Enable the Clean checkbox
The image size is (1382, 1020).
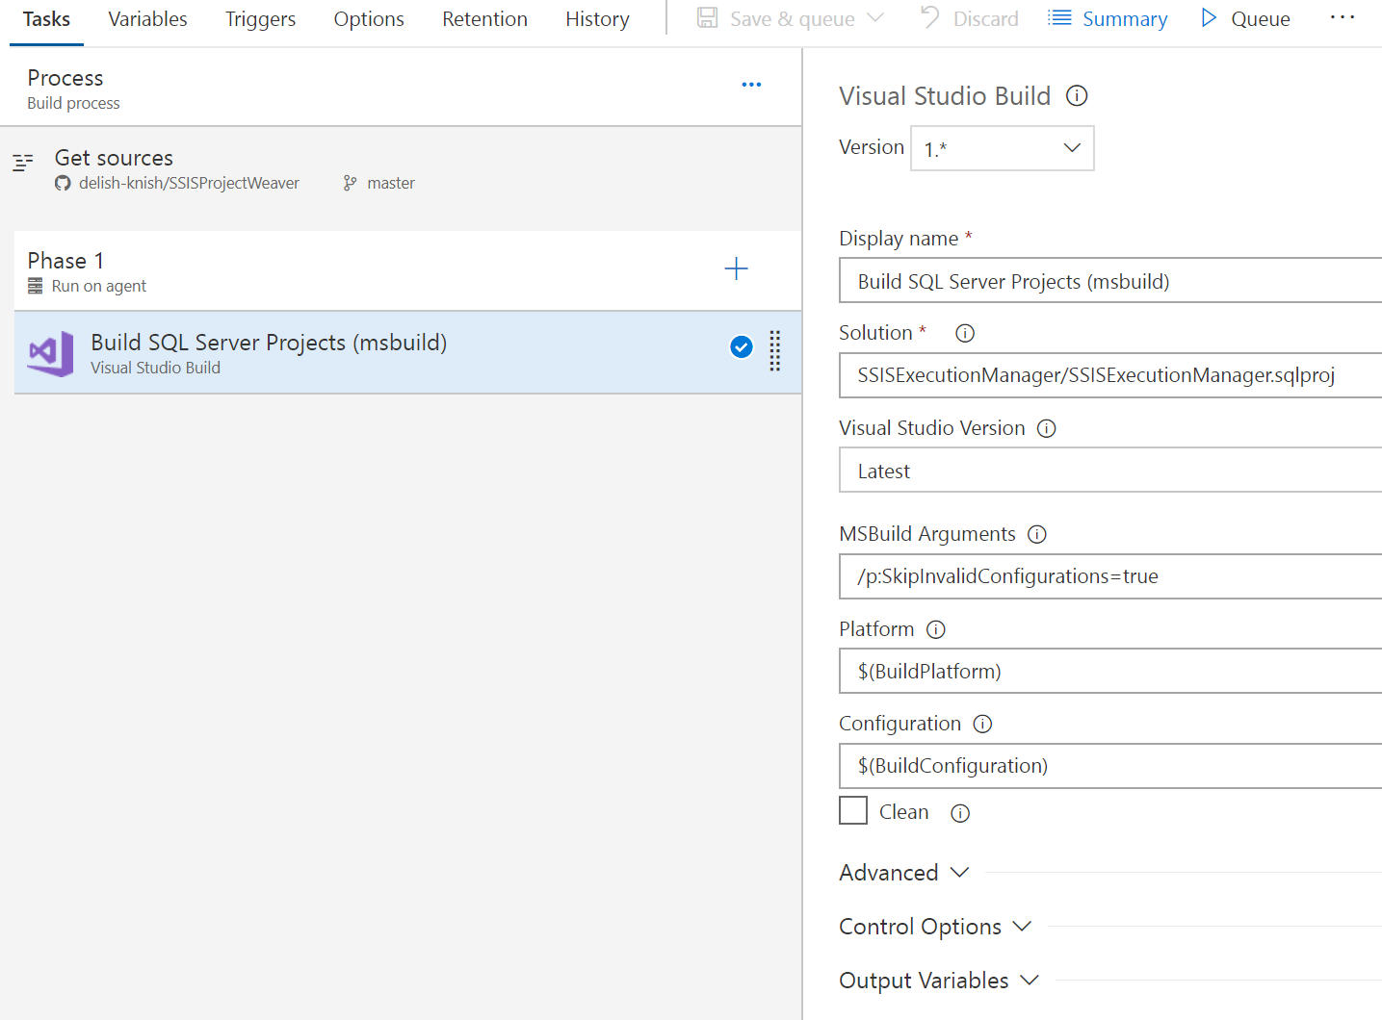[x=853, y=810]
